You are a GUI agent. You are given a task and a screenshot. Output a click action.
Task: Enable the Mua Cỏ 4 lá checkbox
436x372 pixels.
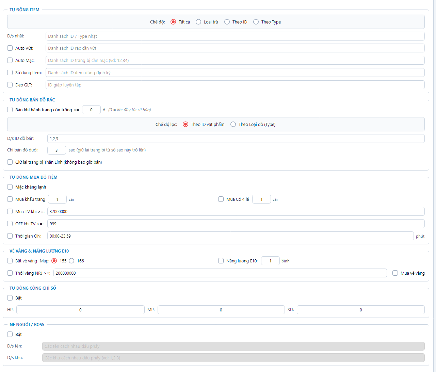221,199
